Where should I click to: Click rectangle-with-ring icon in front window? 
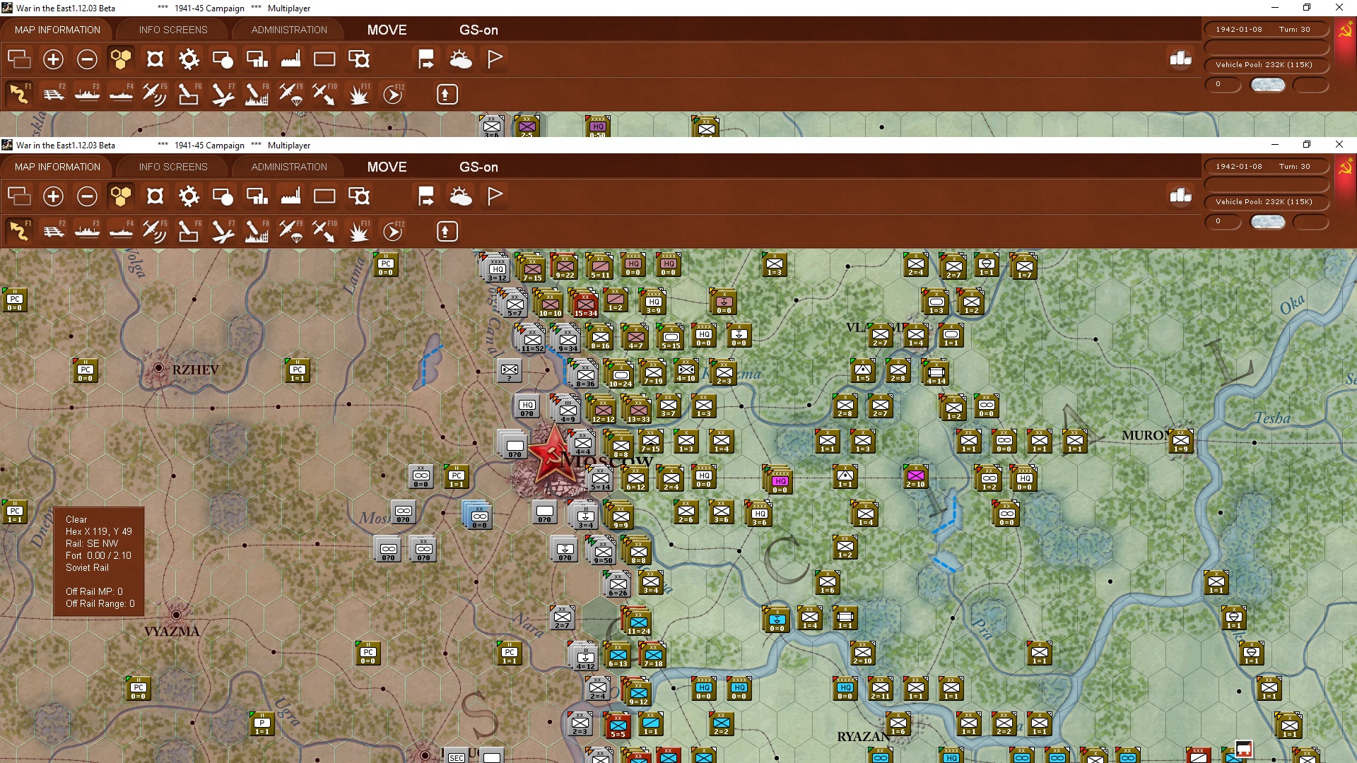[358, 196]
